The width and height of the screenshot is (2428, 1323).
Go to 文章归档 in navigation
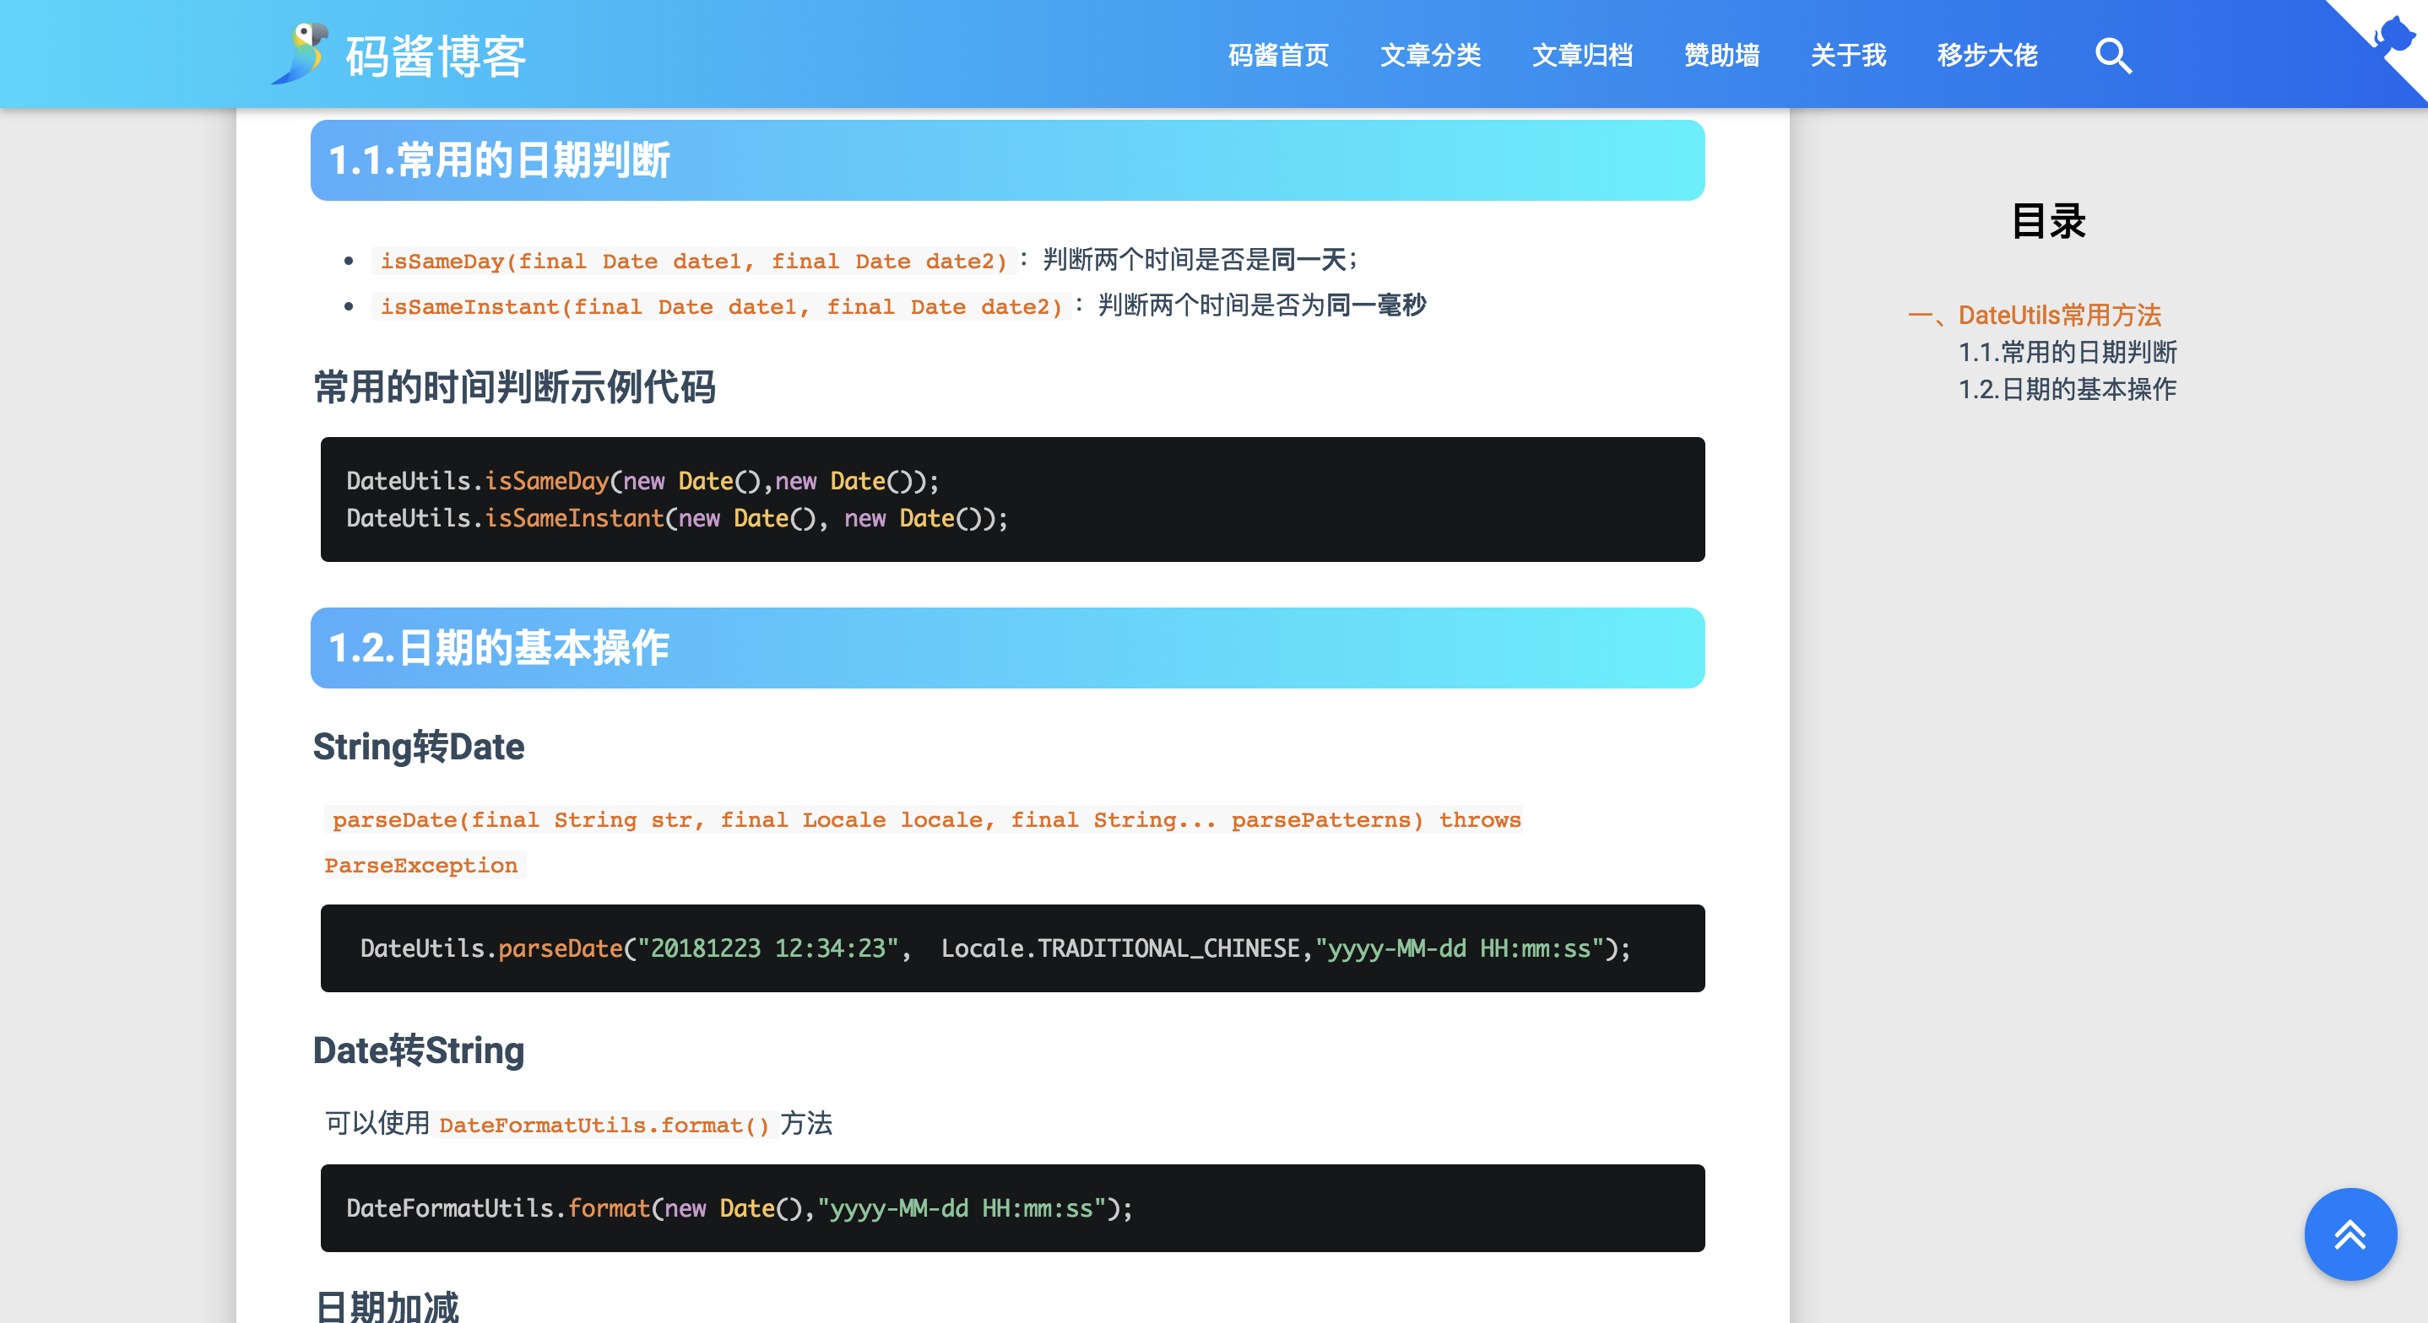1581,56
